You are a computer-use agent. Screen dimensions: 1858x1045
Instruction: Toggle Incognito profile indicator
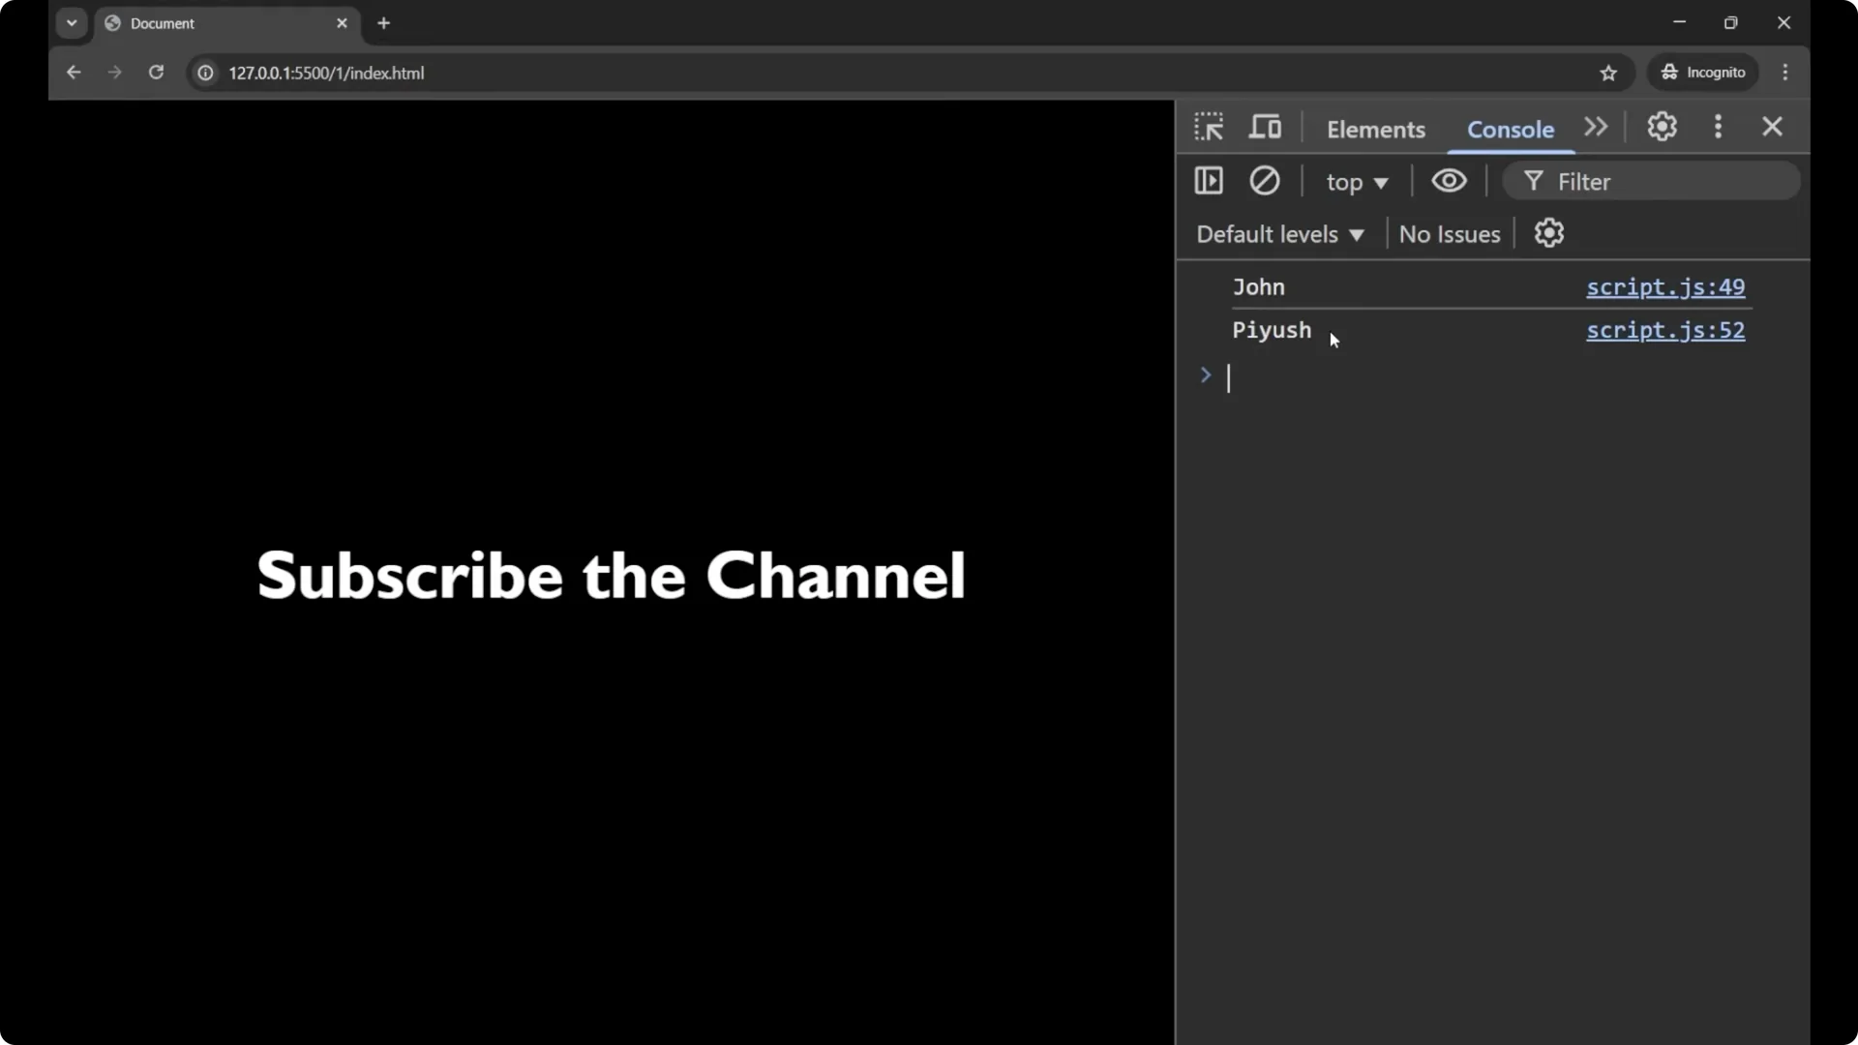[x=1703, y=73]
